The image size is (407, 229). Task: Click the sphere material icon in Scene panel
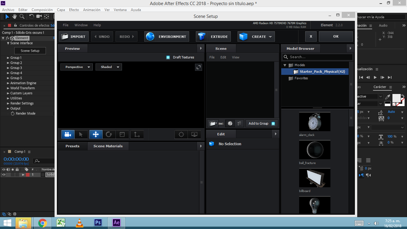coord(230,123)
